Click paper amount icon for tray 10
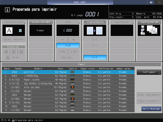 73,106
